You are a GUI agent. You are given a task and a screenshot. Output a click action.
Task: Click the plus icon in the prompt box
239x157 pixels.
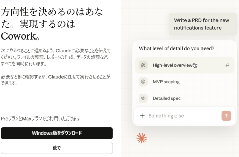[x=142, y=116]
